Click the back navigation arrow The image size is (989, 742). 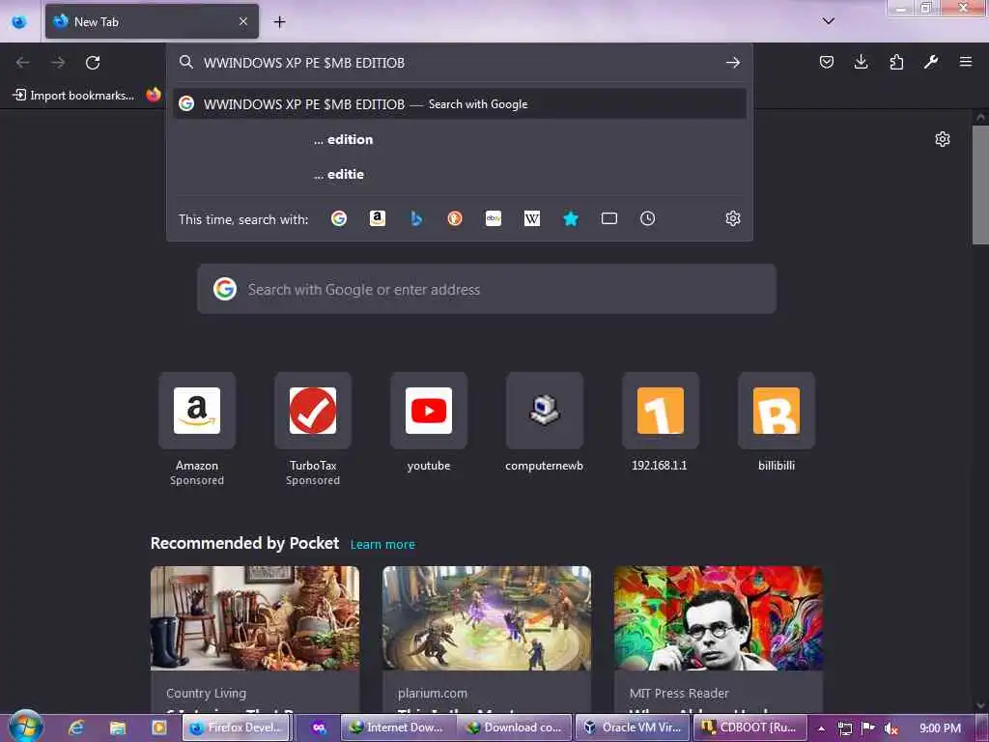pos(23,63)
